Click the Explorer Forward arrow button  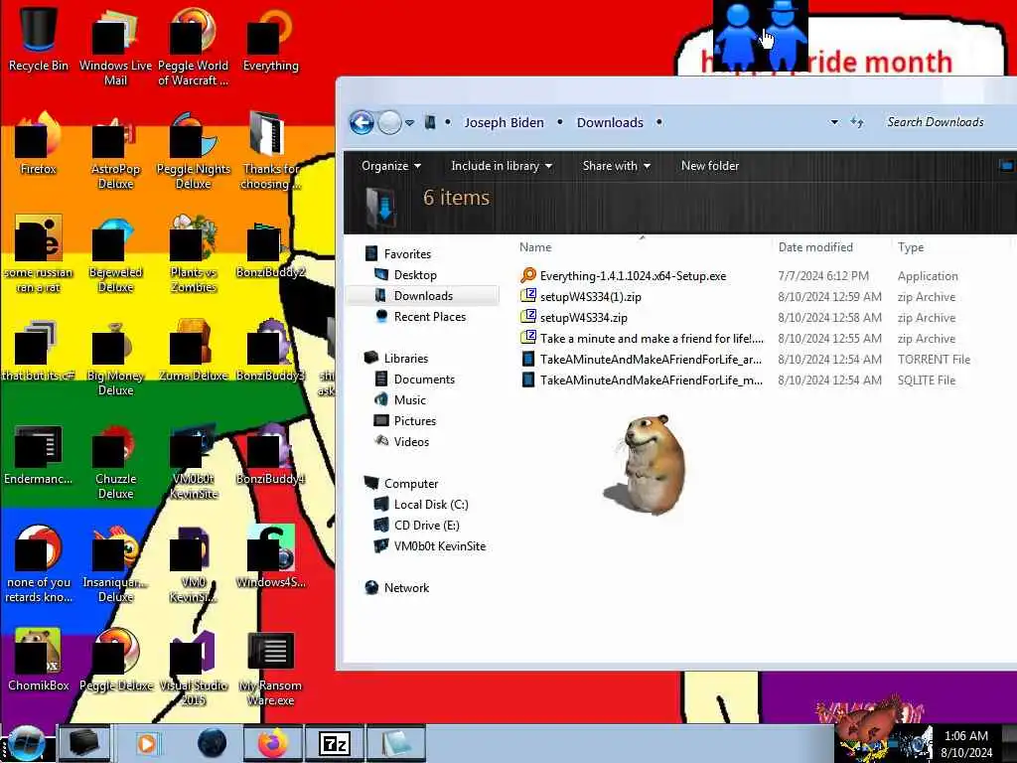389,122
